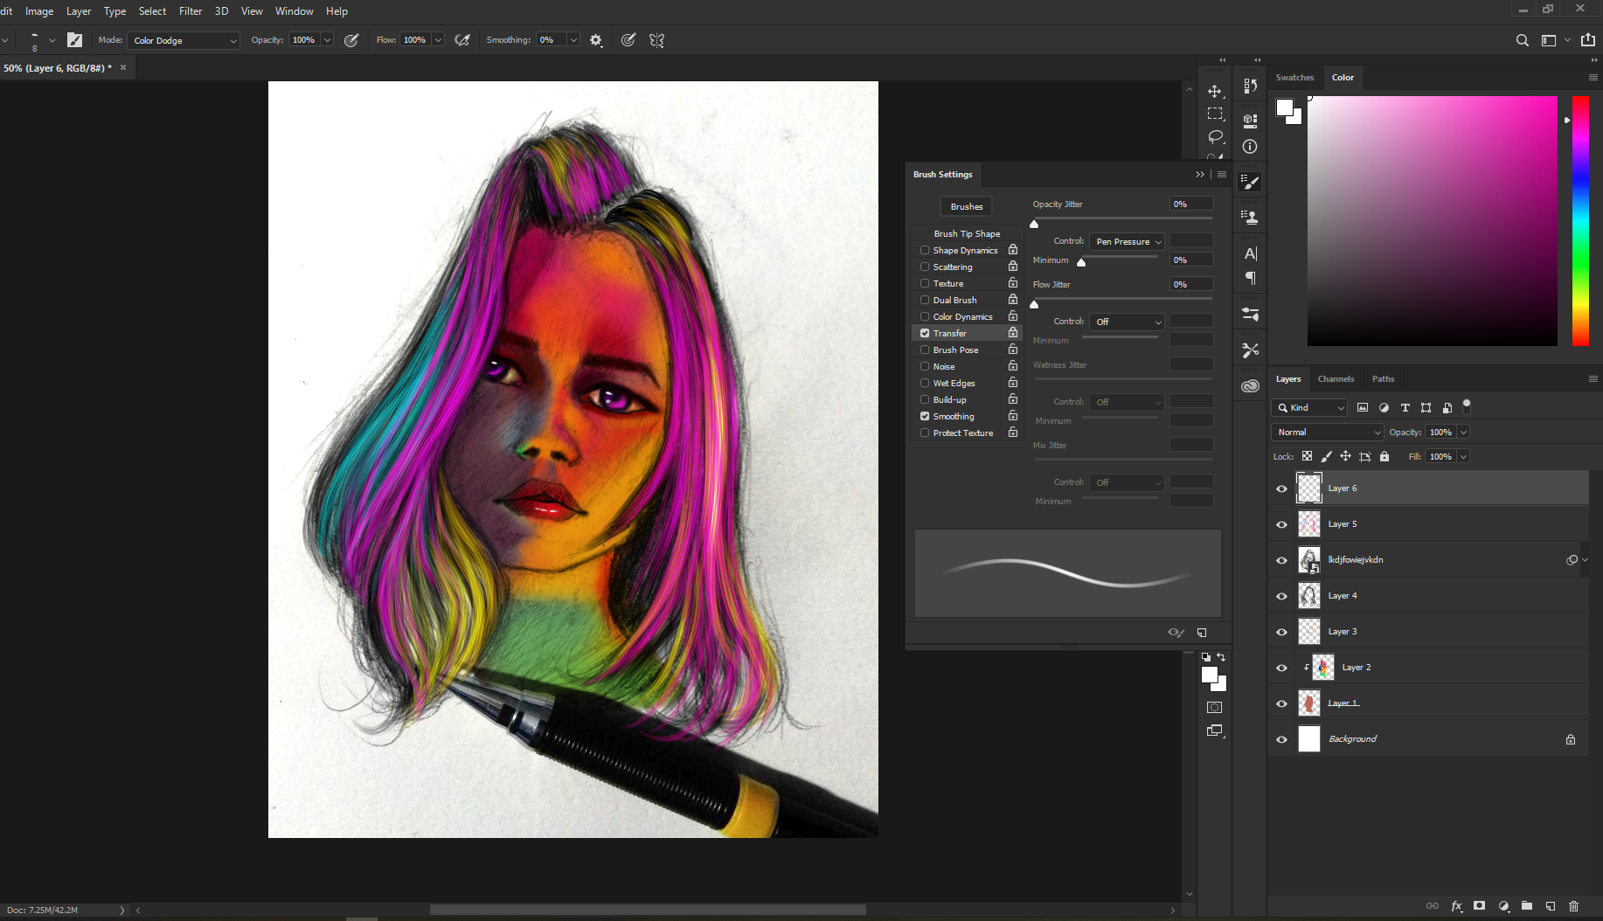Hide Layer 6 via its eye icon

pyautogui.click(x=1281, y=488)
